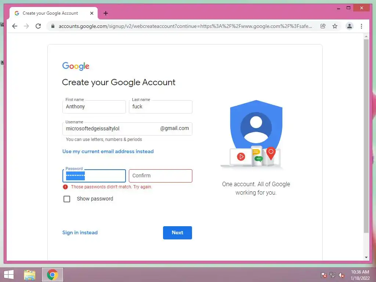The width and height of the screenshot is (376, 282).
Task: Open the Chrome profile avatar icon
Action: (350, 26)
